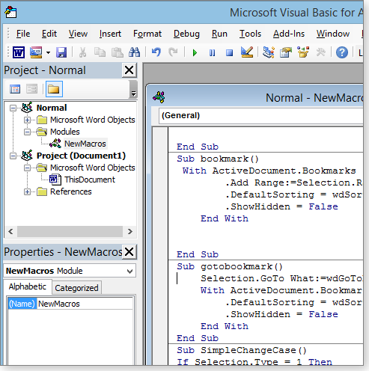Click the View Code icon in Project pane
369x371 pixels.
[x=15, y=89]
